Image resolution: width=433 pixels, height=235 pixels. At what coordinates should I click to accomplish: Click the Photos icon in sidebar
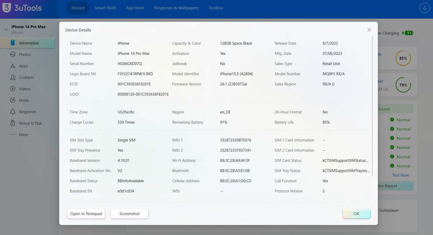click(x=13, y=54)
